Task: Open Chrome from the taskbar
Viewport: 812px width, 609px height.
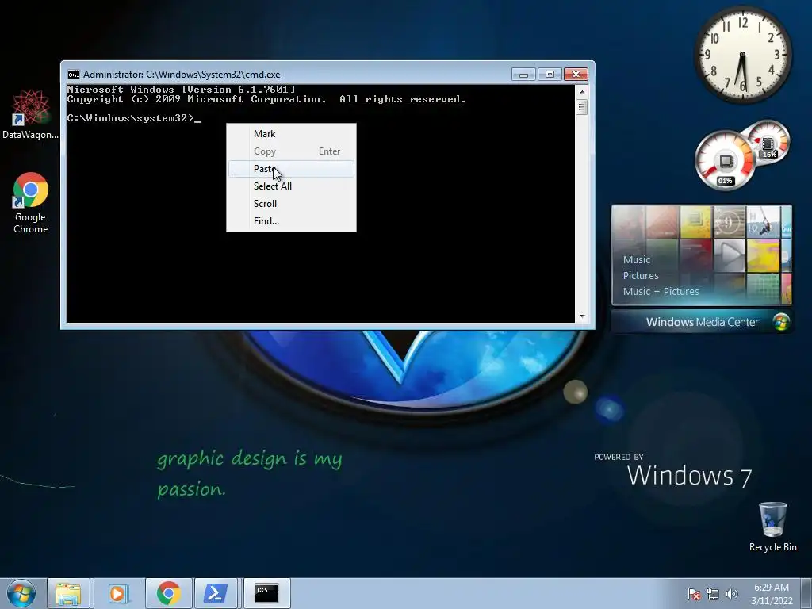Action: point(168,593)
